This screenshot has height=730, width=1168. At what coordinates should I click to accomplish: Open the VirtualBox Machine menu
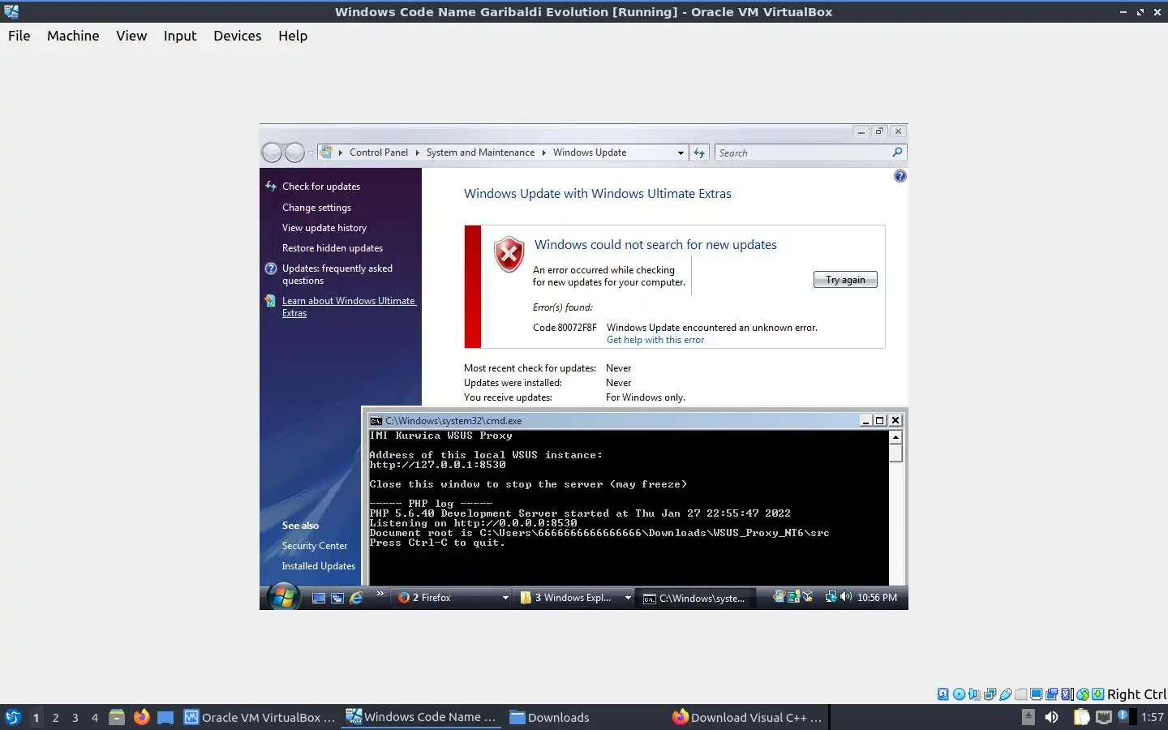(73, 36)
